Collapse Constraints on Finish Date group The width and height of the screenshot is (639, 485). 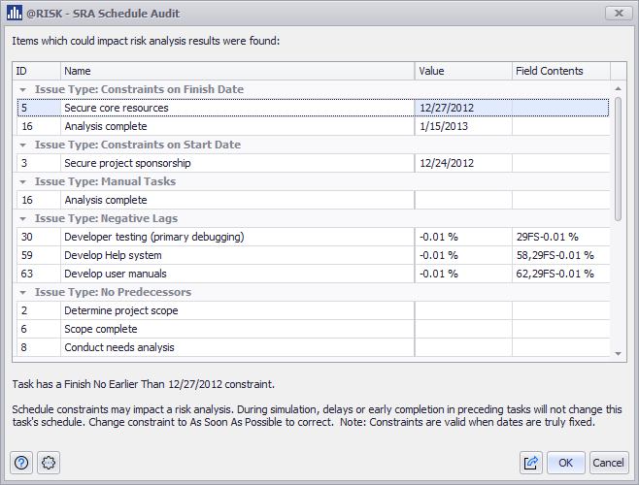tap(23, 89)
